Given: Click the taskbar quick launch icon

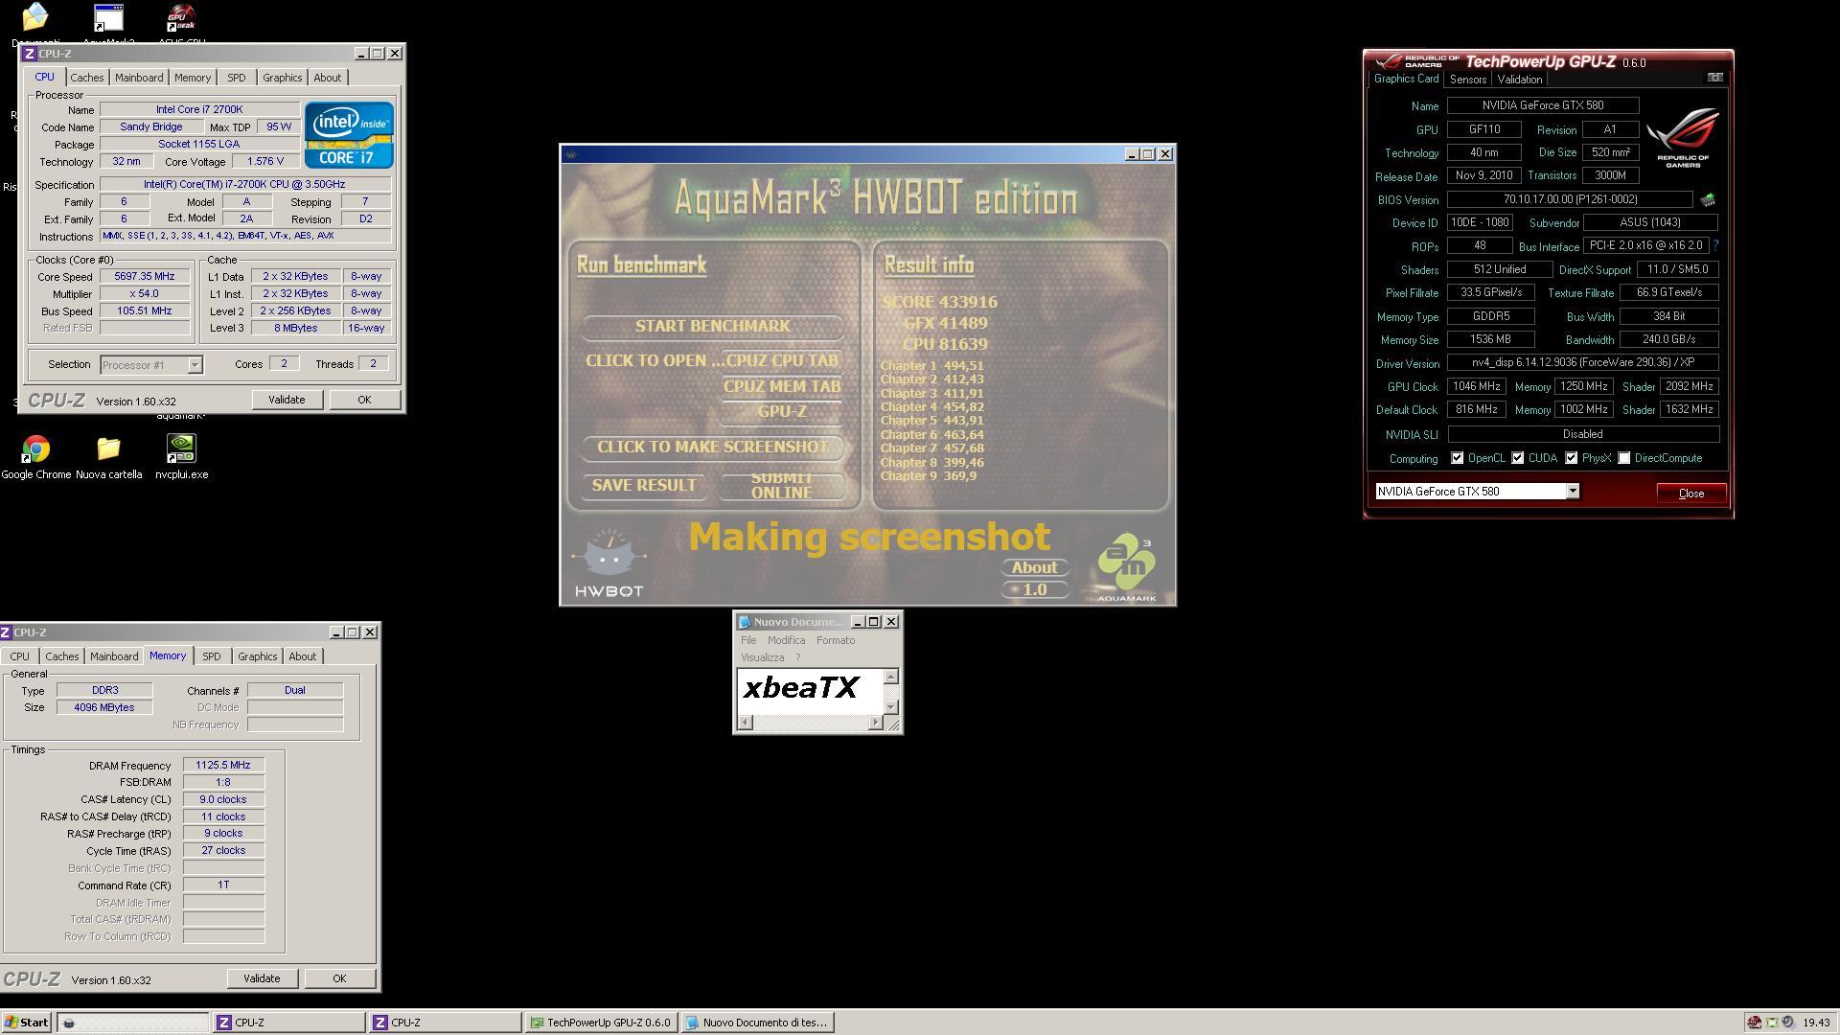Looking at the screenshot, I should pyautogui.click(x=68, y=1023).
